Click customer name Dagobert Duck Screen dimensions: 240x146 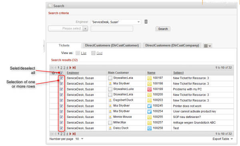point(123,100)
